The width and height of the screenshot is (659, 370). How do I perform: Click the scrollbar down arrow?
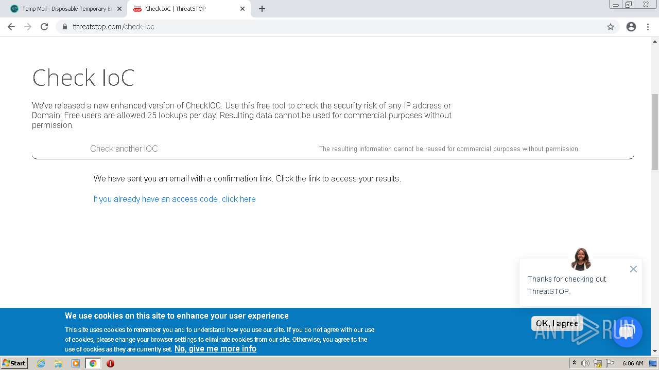point(655,351)
